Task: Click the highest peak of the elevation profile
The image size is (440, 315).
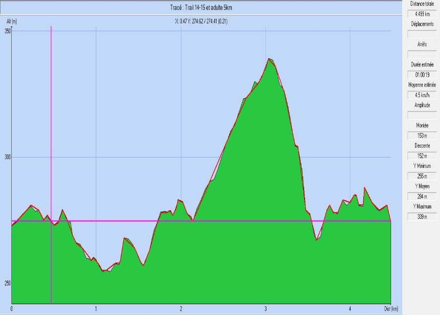Action: coord(269,59)
